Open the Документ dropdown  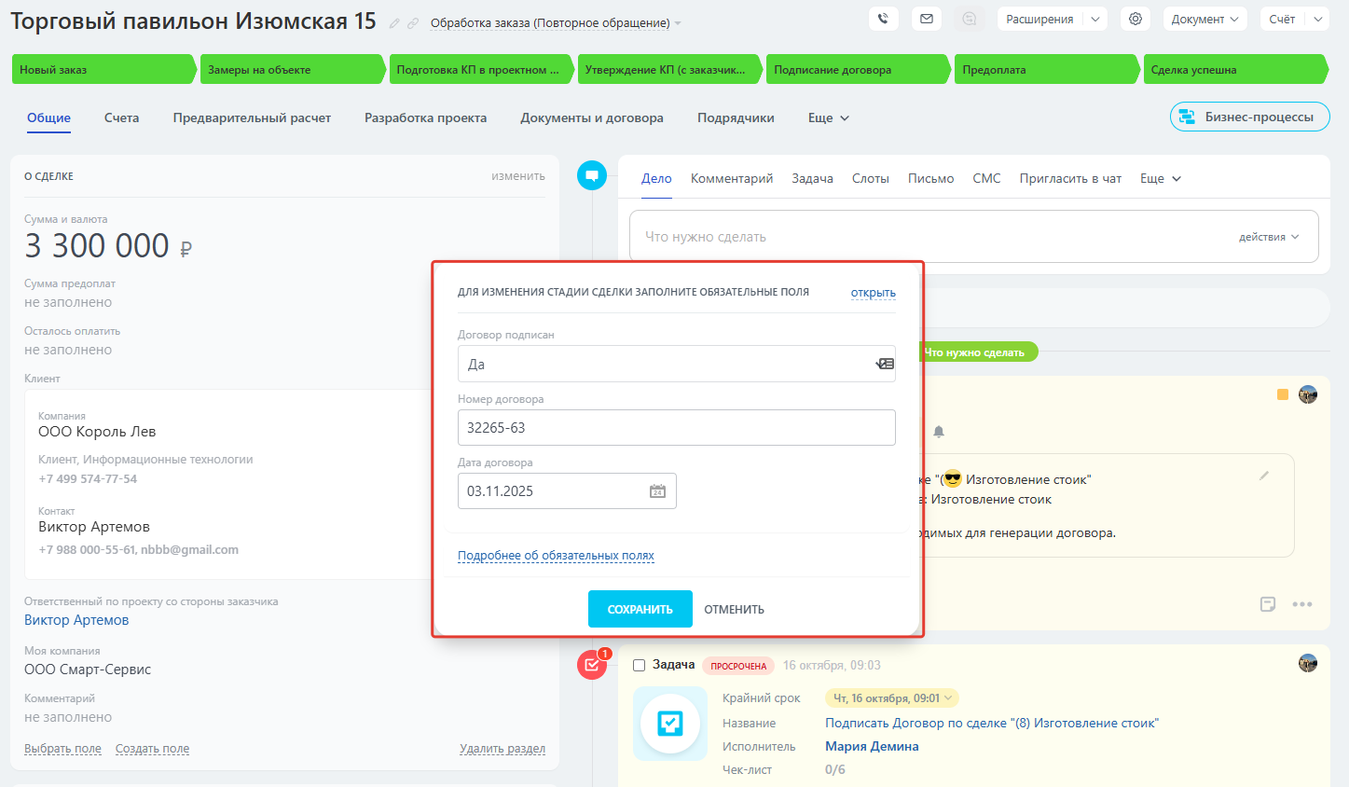pos(1205,19)
